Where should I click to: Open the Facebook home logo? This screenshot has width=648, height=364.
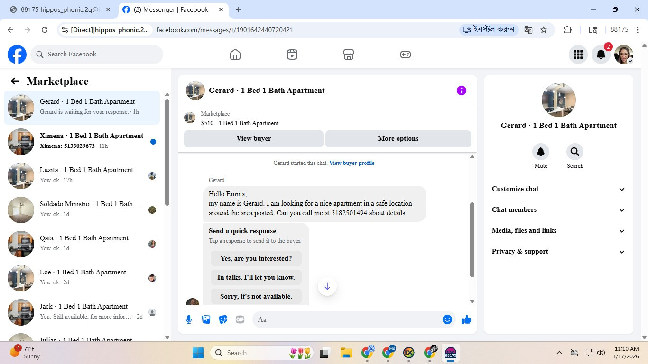pos(17,55)
